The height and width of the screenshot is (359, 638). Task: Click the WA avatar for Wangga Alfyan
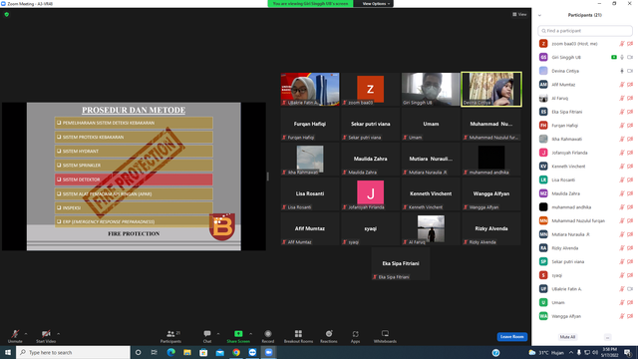click(543, 316)
